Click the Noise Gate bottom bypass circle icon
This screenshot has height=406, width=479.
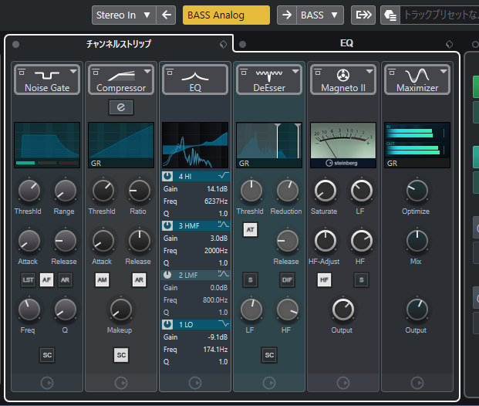(x=47, y=383)
